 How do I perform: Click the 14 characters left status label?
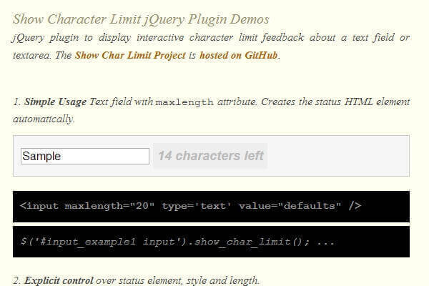tap(210, 156)
